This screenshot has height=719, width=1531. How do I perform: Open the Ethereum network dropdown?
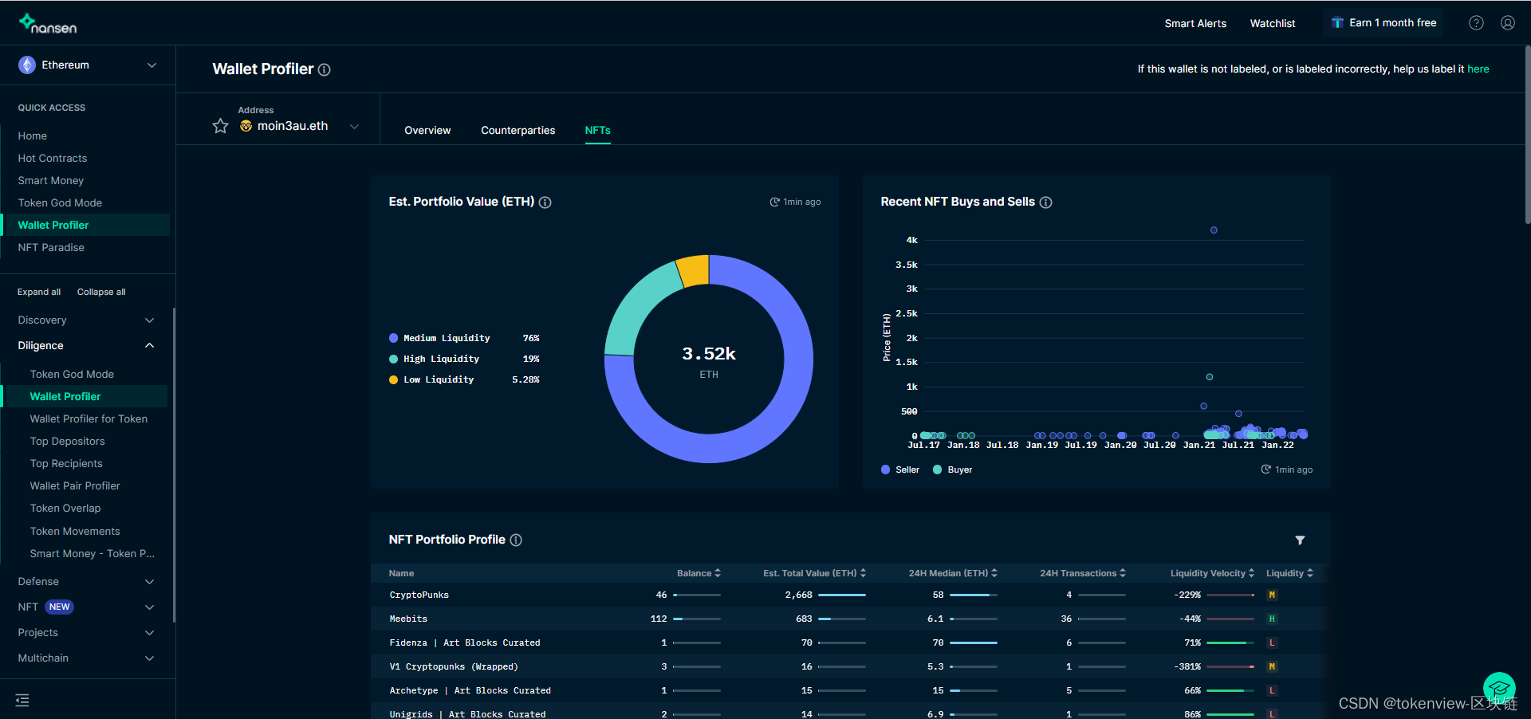[88, 65]
